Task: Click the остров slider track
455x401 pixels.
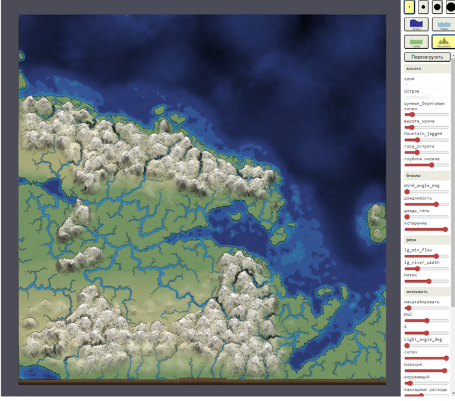Action: click(426, 97)
